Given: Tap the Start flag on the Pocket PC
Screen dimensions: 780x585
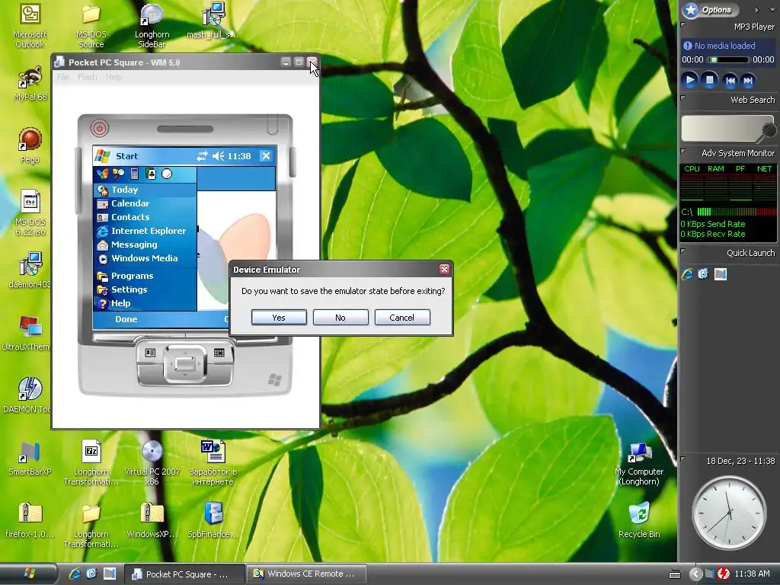Looking at the screenshot, I should [103, 156].
